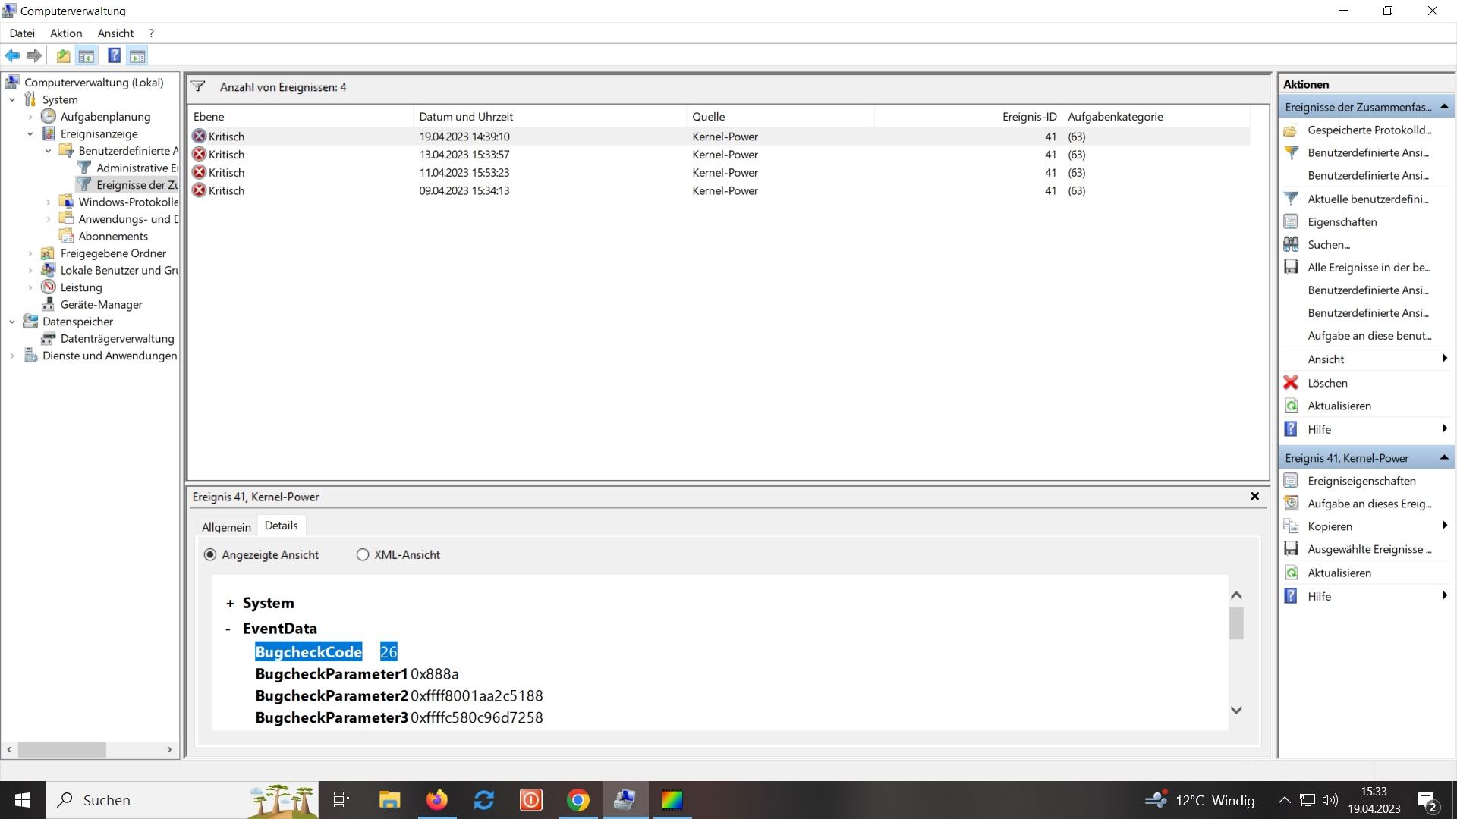This screenshot has width=1457, height=819.
Task: Collapse the EventData node
Action: click(x=228, y=629)
